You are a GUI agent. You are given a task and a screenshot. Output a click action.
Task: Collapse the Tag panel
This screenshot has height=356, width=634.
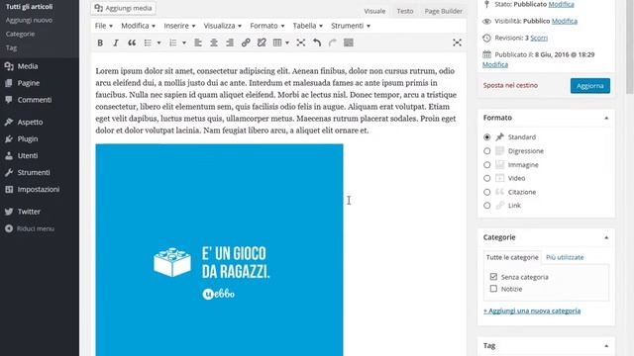pyautogui.click(x=606, y=346)
